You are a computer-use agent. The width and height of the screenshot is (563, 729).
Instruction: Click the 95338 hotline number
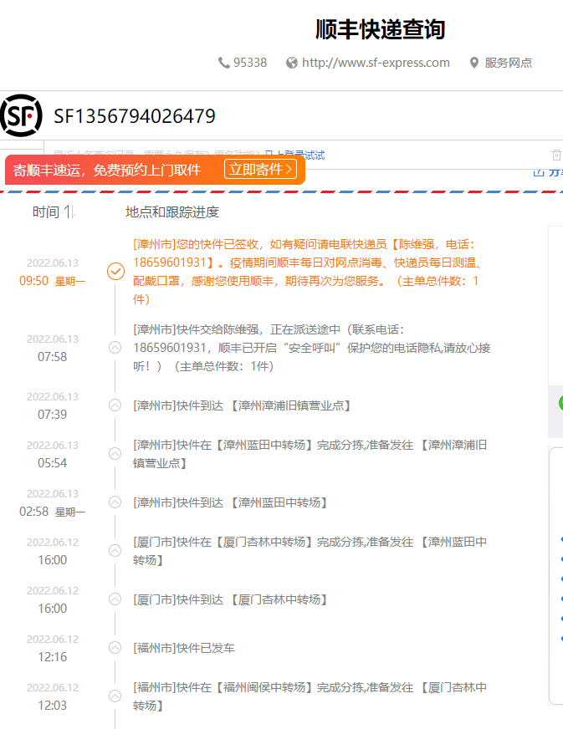click(x=250, y=63)
